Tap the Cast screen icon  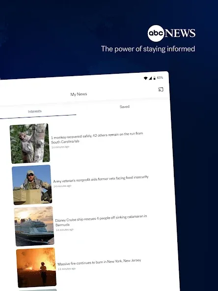click(x=161, y=89)
